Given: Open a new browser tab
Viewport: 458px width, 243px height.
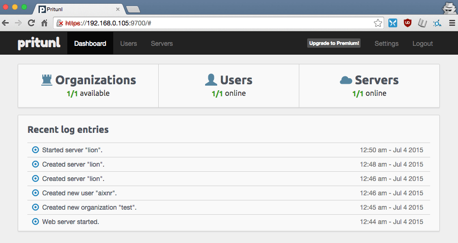Looking at the screenshot, I should point(133,10).
